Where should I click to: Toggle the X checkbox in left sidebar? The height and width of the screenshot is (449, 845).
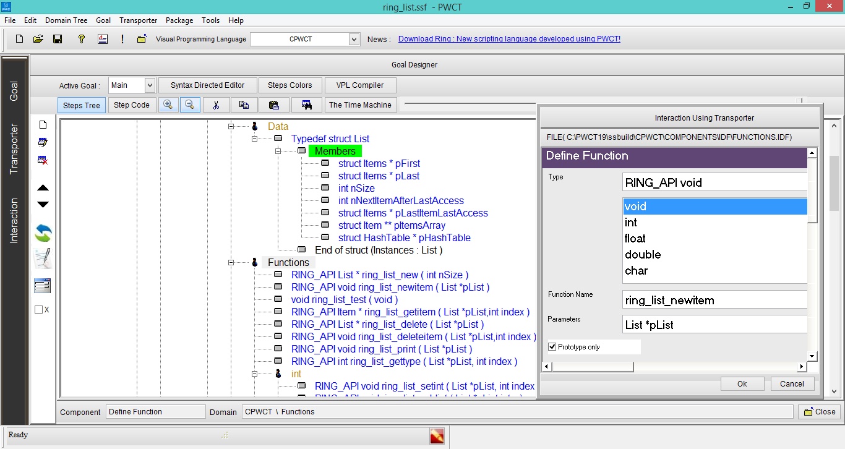[x=39, y=309]
